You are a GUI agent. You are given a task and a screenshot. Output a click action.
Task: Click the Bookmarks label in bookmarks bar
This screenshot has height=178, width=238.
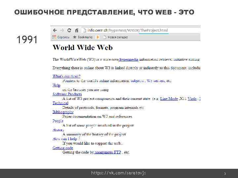(x=85, y=37)
